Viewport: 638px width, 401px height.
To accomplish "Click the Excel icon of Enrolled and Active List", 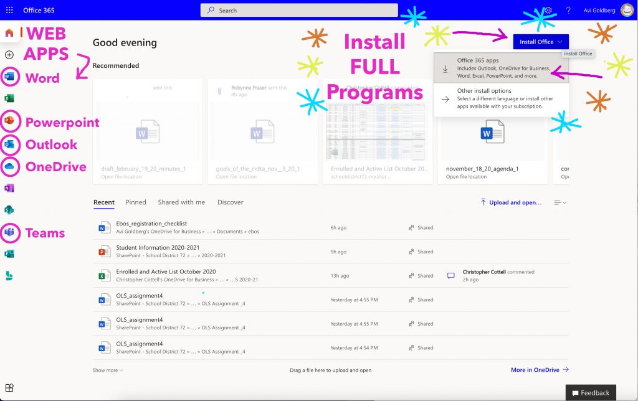I will [105, 276].
